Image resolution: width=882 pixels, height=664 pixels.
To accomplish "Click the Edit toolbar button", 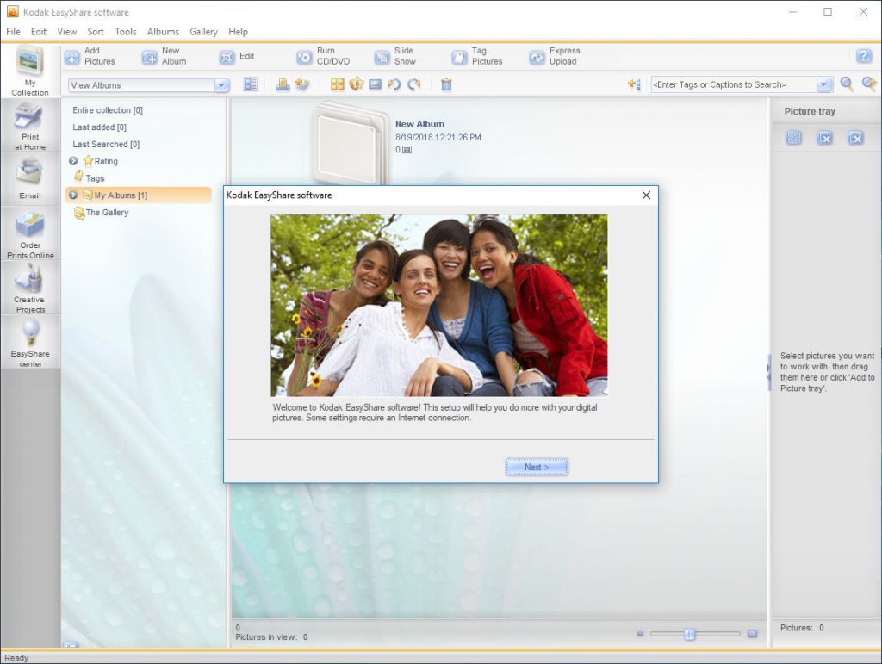I will coord(237,56).
